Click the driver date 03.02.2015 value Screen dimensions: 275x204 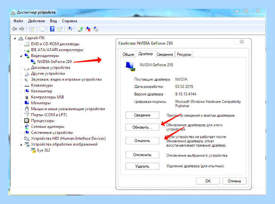click(184, 87)
